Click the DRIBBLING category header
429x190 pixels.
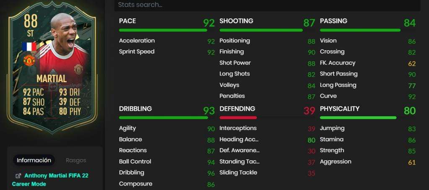click(135, 109)
